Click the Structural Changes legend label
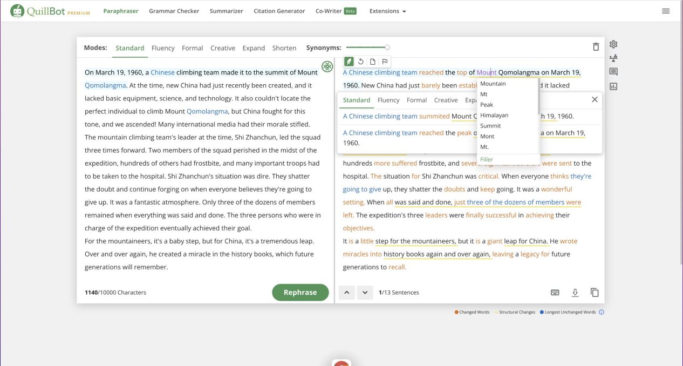The width and height of the screenshot is (683, 366). pos(517,312)
